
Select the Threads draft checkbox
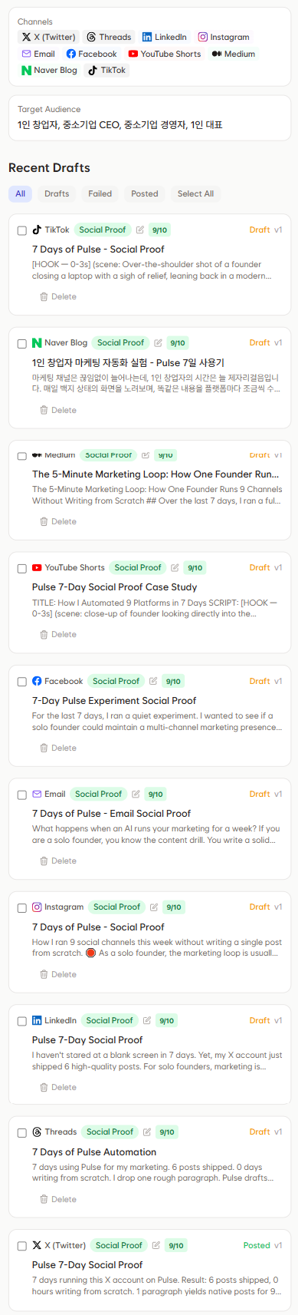tap(22, 1132)
